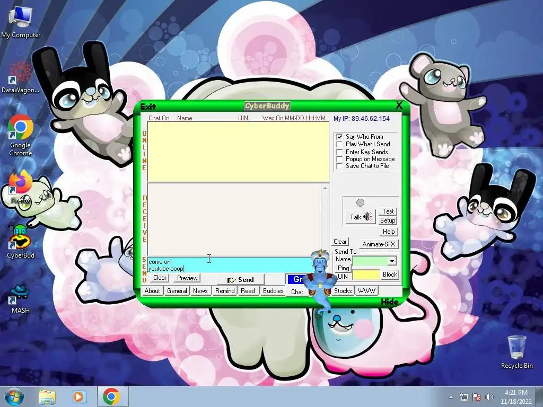Screen dimensions: 543x407
Task: Click the volume speaker tray icon
Action: pyautogui.click(x=489, y=397)
